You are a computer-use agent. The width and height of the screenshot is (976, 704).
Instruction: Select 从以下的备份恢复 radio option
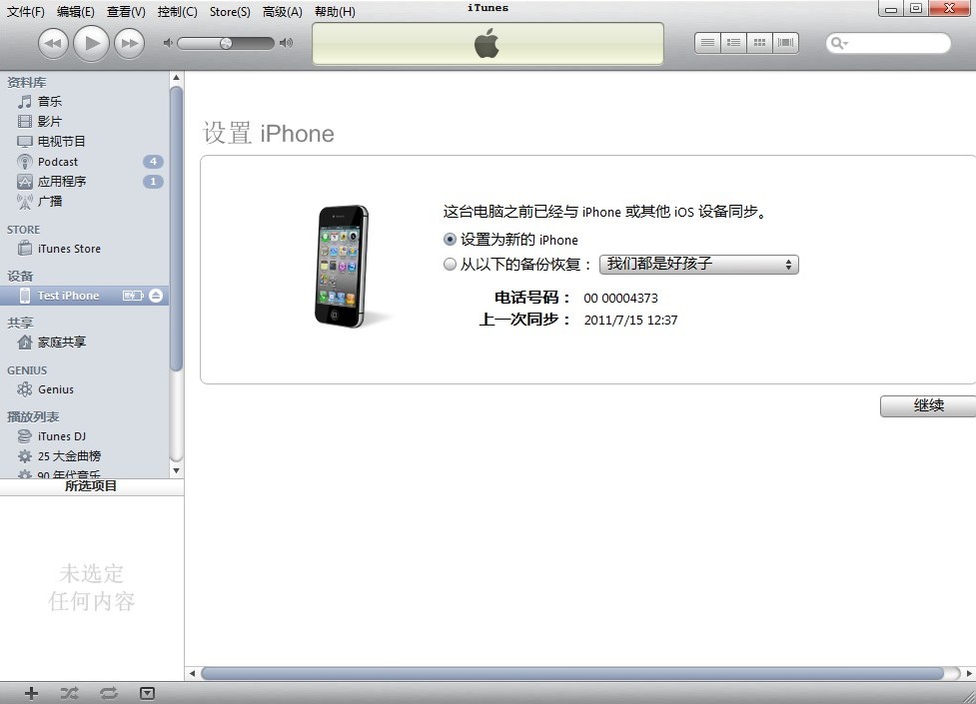[x=450, y=264]
